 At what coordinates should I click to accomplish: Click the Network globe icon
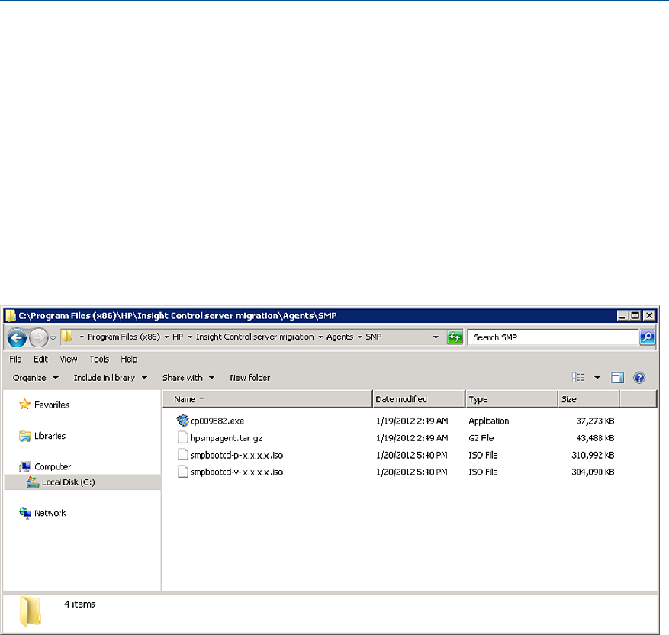[24, 513]
